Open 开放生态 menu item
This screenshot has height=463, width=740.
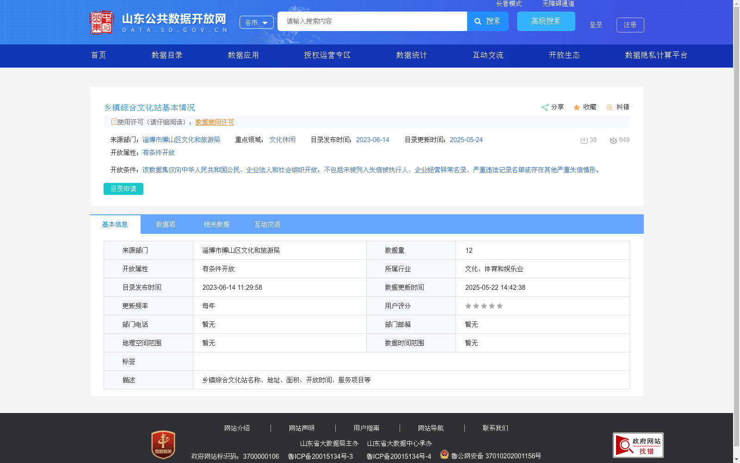click(564, 55)
